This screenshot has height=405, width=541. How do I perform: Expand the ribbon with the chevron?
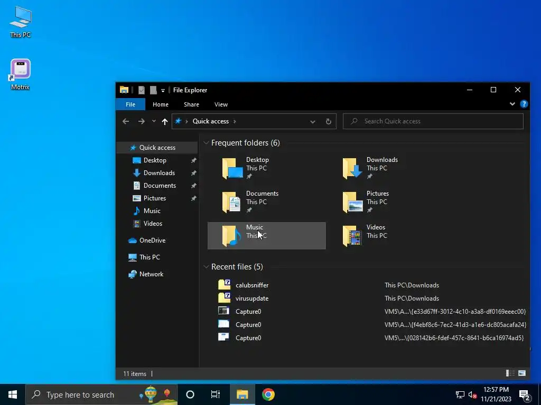(x=512, y=104)
